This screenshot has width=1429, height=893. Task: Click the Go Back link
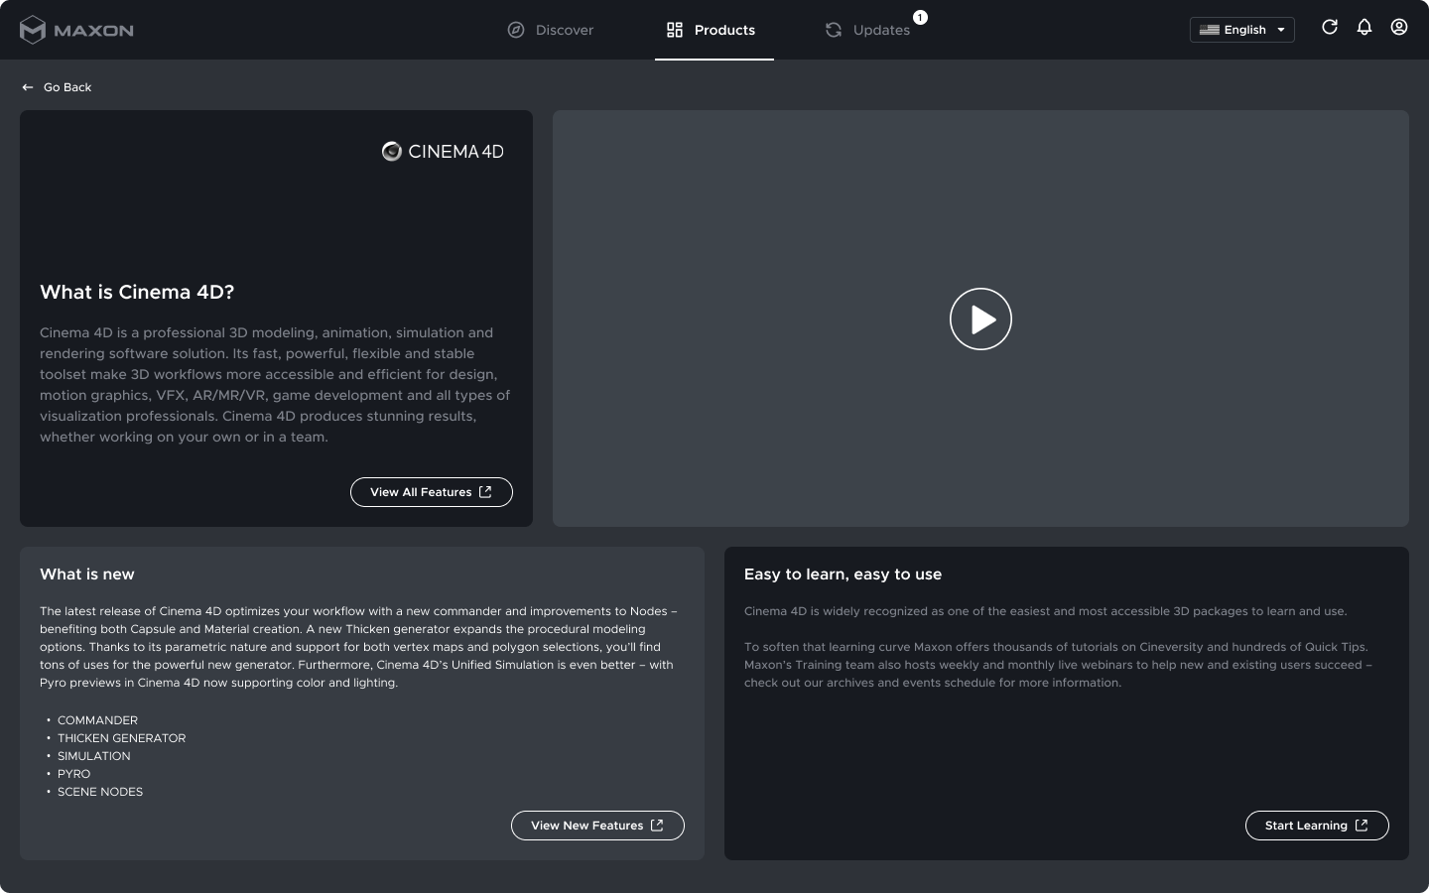pos(57,87)
